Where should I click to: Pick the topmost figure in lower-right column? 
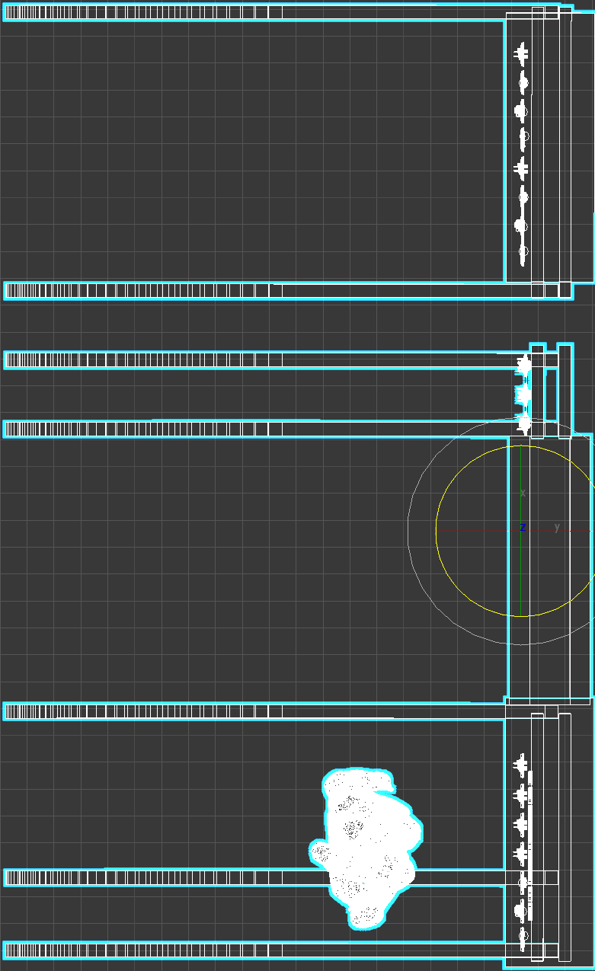[522, 763]
